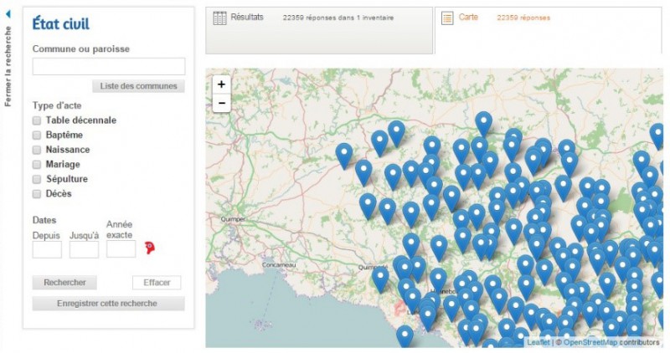
Task: Focus the Commune ou paroisse field
Action: click(109, 67)
